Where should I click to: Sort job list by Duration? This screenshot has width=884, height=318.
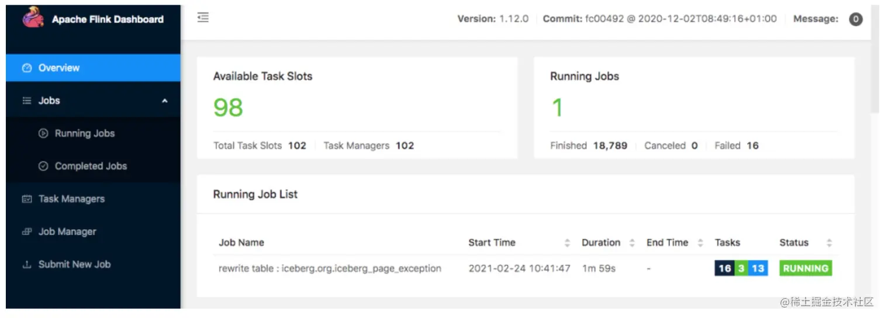(631, 243)
